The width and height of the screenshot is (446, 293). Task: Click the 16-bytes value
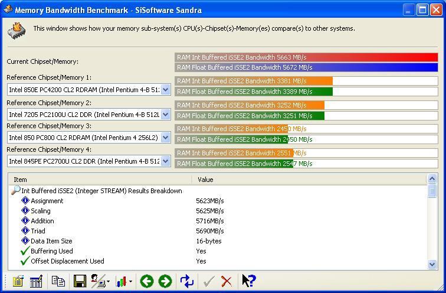(x=209, y=241)
